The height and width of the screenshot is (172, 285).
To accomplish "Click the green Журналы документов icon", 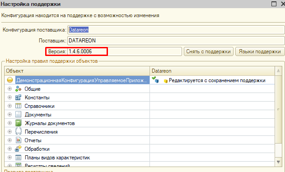I will [18, 123].
